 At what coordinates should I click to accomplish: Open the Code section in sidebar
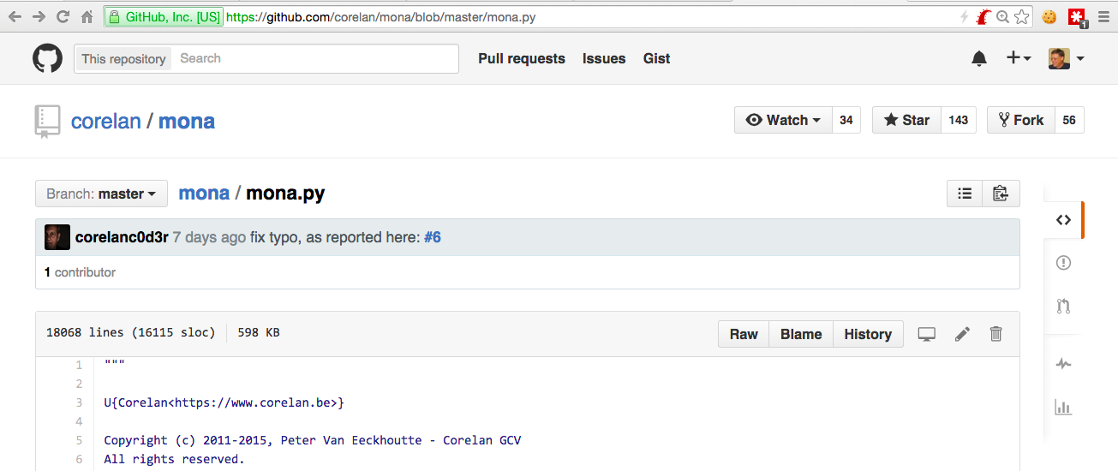[1063, 220]
